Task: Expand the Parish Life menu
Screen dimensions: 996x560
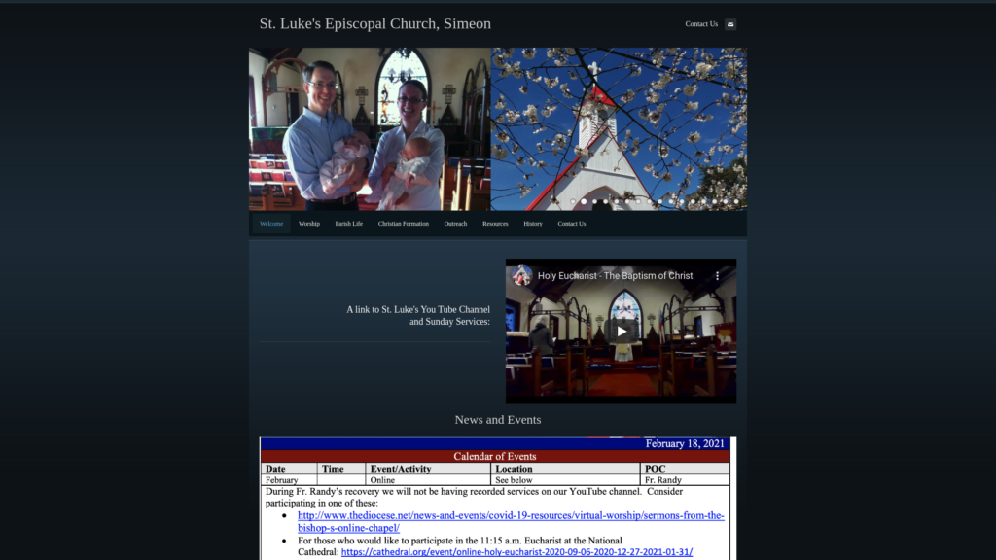Action: pos(349,224)
